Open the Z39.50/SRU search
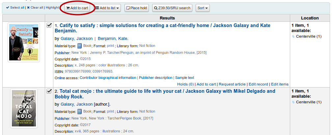 (x=172, y=8)
